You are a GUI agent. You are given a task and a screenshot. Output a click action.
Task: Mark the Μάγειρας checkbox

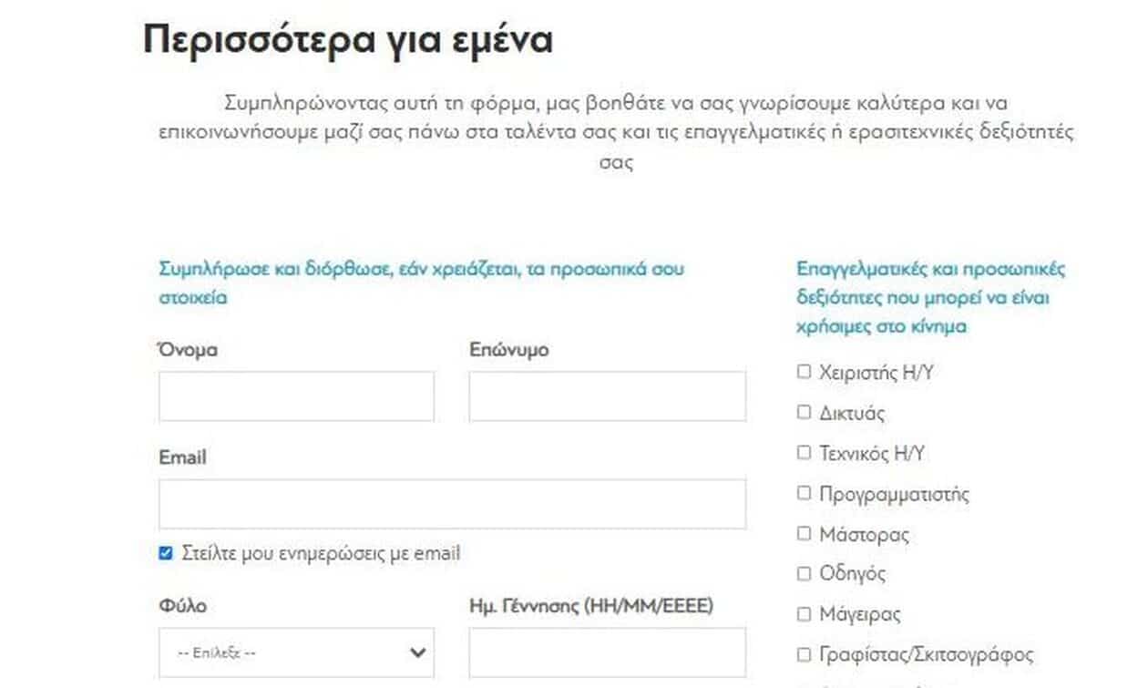[804, 614]
